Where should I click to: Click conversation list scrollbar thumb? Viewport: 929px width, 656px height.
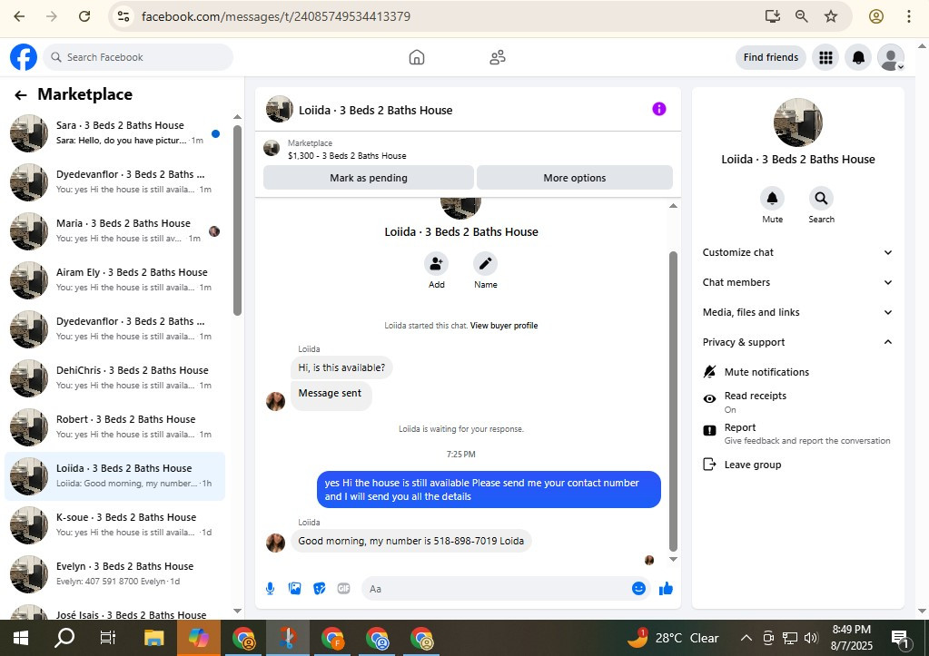[238, 220]
